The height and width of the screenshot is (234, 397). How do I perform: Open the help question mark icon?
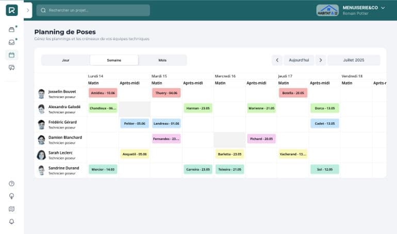click(x=11, y=184)
